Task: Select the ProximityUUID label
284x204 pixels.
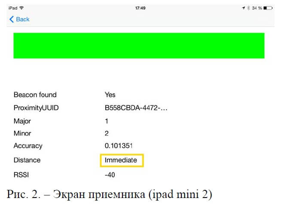Action: (36, 108)
